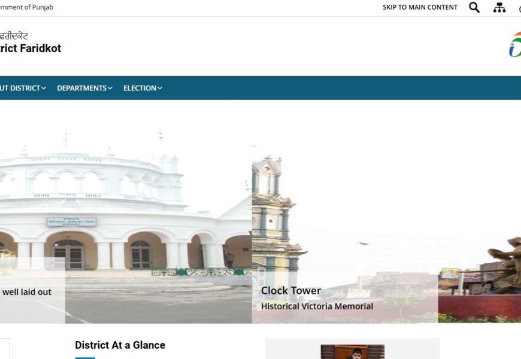Screen dimensions: 521x359
Task: Expand the Election dropdown arrow
Action: pos(160,89)
